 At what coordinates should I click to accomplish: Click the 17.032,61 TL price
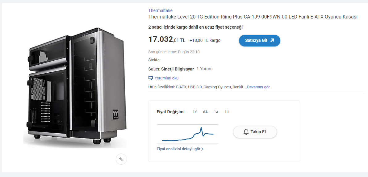click(x=167, y=40)
